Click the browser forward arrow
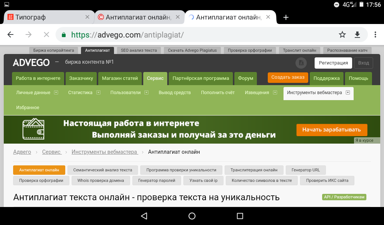 tap(28, 35)
